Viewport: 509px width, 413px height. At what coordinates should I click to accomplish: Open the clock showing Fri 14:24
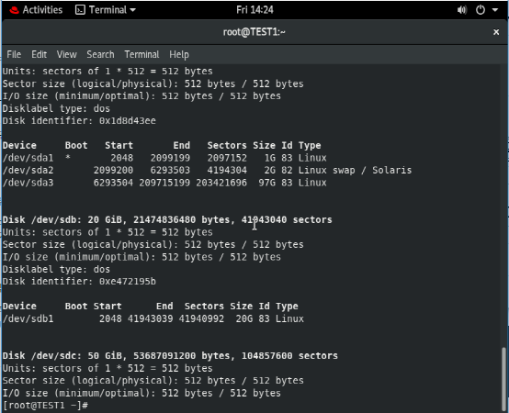click(x=254, y=10)
